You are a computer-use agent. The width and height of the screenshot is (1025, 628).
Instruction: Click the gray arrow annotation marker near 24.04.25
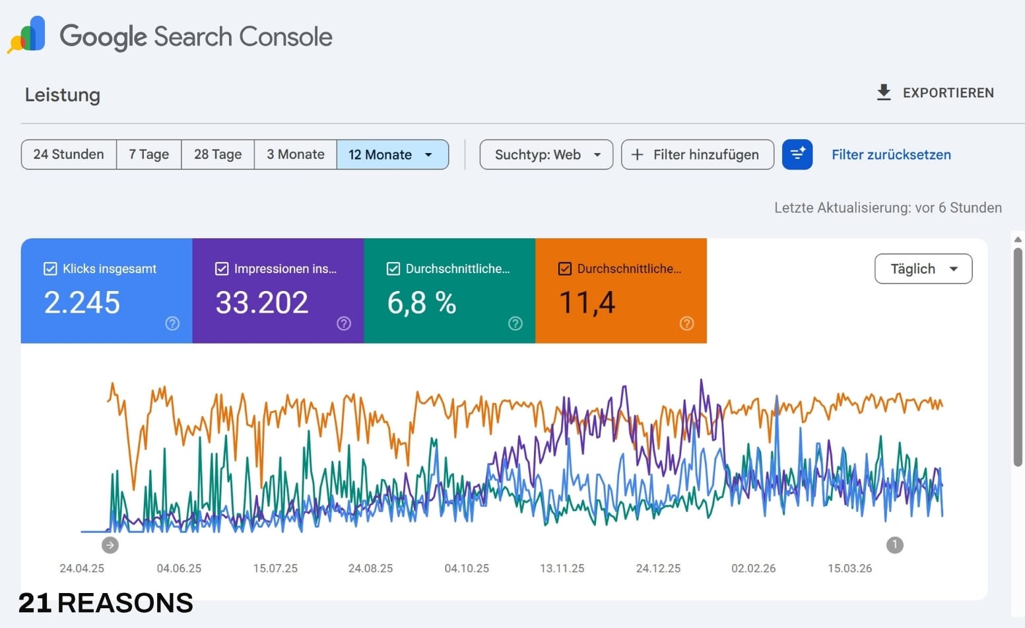coord(110,545)
